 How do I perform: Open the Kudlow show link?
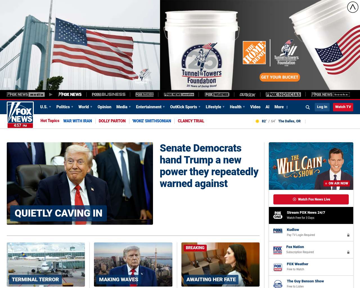293,230
